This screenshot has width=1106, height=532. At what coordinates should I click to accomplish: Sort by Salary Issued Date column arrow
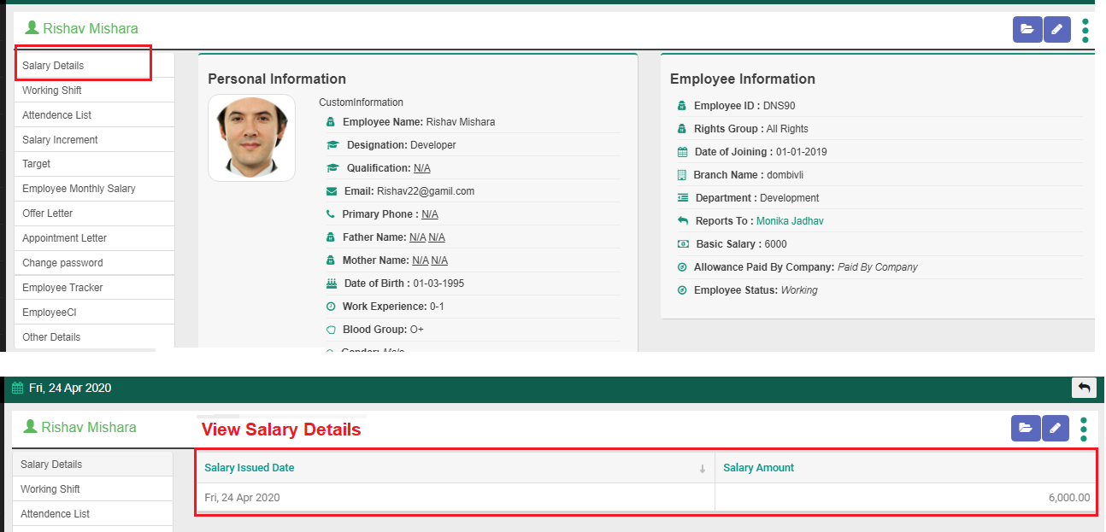point(703,468)
